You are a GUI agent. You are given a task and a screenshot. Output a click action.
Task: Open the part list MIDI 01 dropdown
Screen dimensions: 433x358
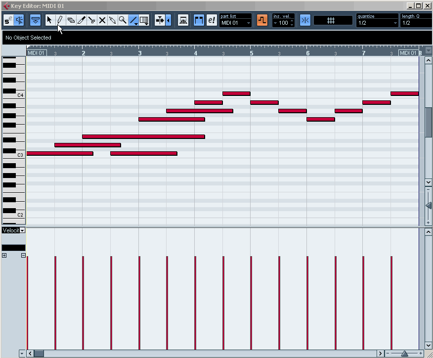tap(236, 23)
